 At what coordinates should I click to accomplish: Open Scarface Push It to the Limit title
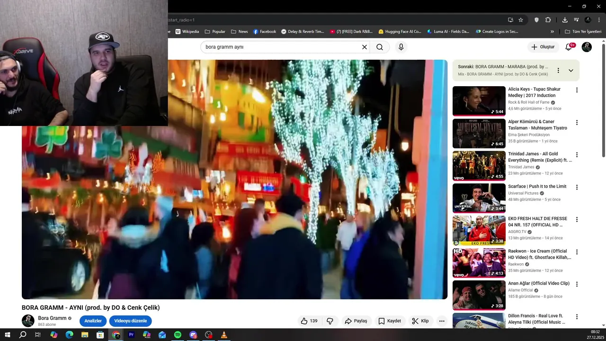(x=537, y=186)
